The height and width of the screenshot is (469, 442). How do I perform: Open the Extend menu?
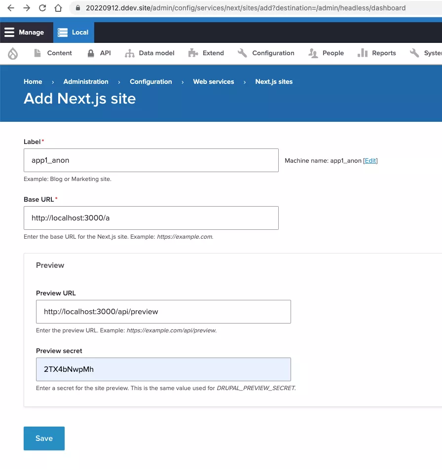pos(206,53)
